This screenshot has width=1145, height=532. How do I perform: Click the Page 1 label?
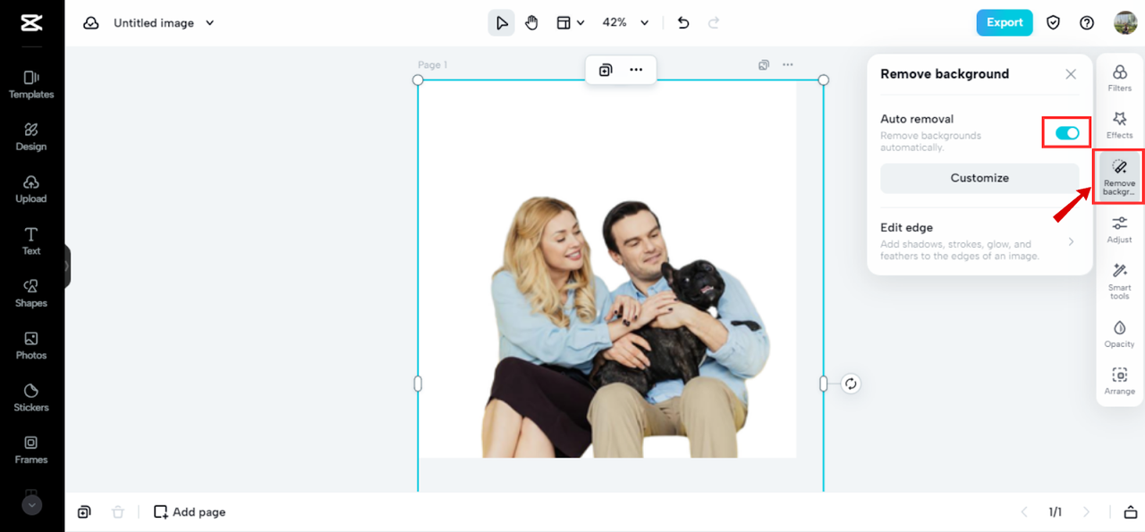[433, 64]
